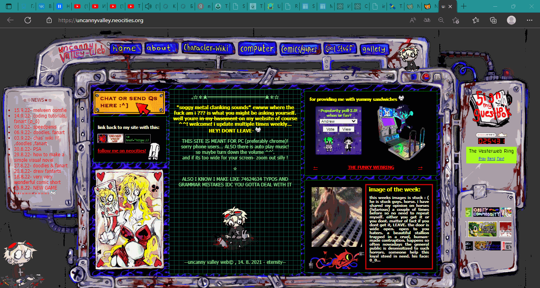The image size is (540, 288).
Task: Click the translate page icon in address bar
Action: click(427, 20)
